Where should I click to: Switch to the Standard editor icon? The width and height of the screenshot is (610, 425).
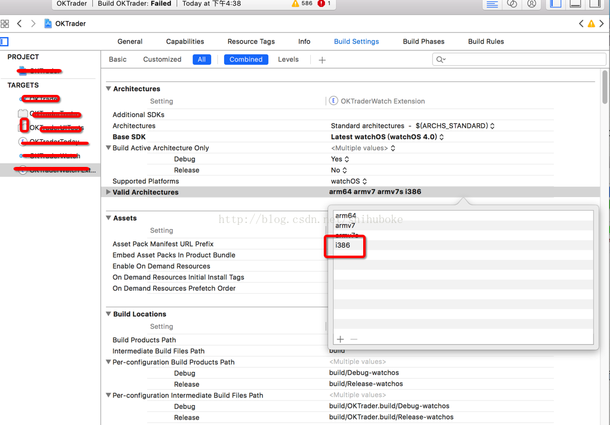(492, 4)
